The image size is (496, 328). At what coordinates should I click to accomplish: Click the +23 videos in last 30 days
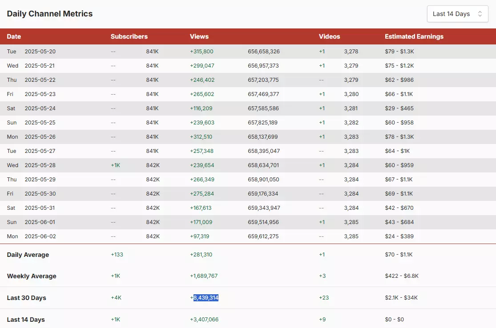click(x=324, y=298)
